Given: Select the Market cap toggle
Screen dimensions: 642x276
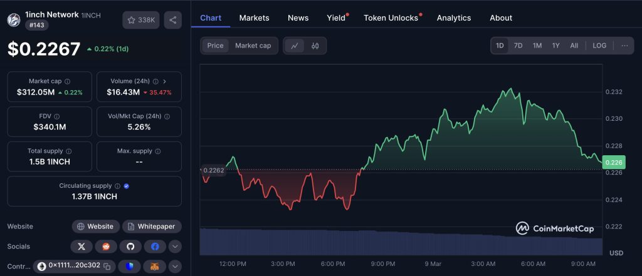Looking at the screenshot, I should [x=253, y=46].
